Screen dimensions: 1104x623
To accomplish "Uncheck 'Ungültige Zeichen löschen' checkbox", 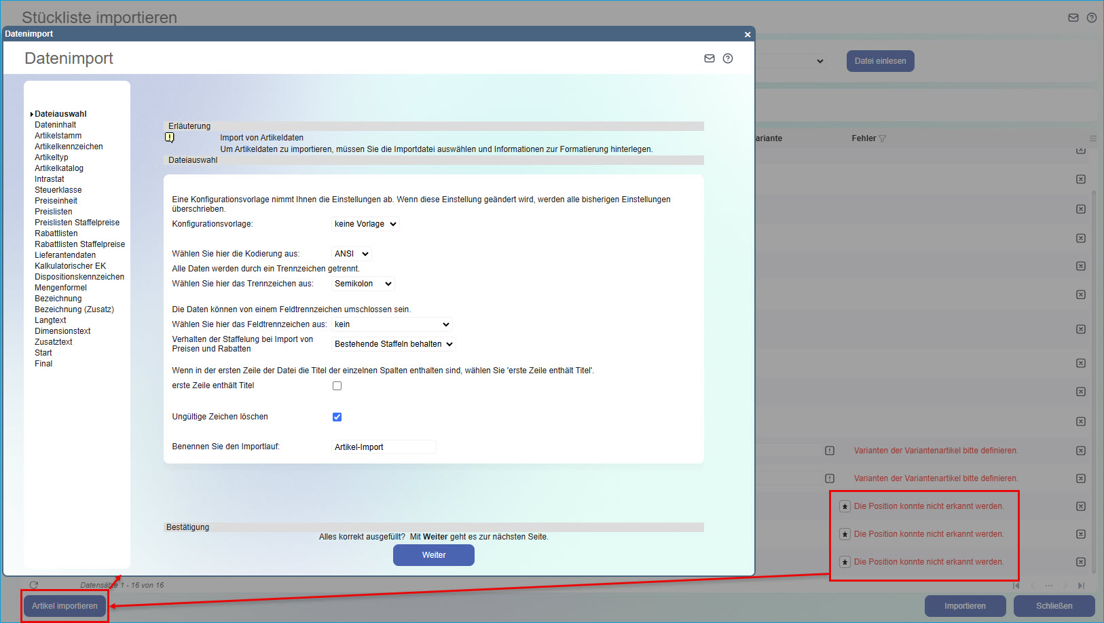I will coord(337,417).
